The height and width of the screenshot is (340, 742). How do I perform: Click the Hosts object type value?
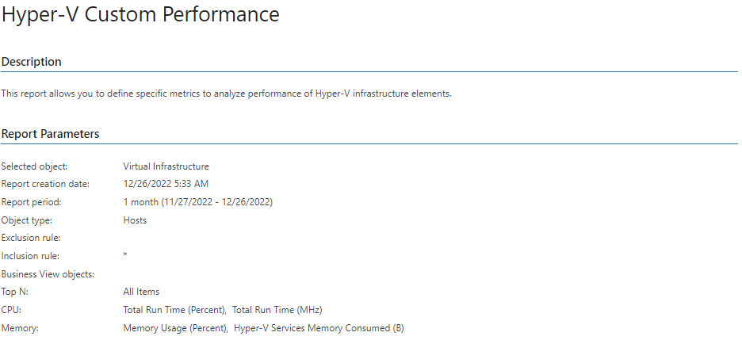(x=135, y=220)
